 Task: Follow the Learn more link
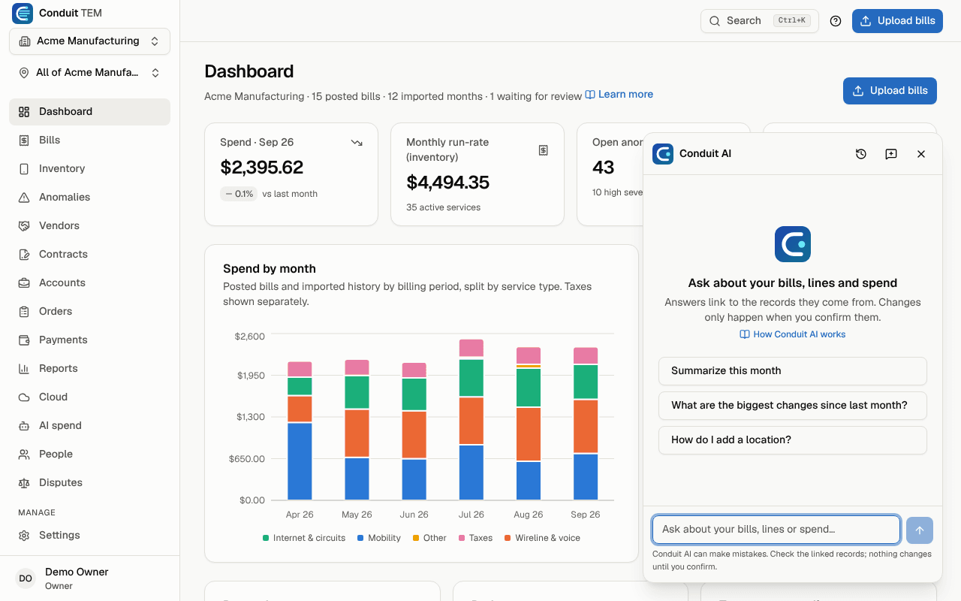tap(619, 95)
